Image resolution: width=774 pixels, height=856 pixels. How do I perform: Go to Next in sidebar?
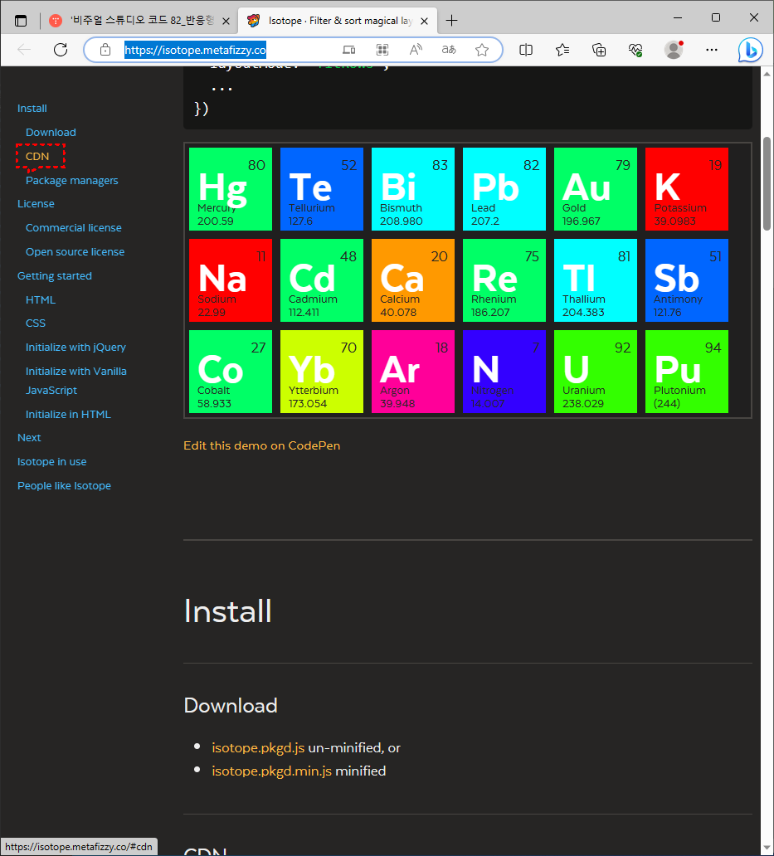point(29,437)
